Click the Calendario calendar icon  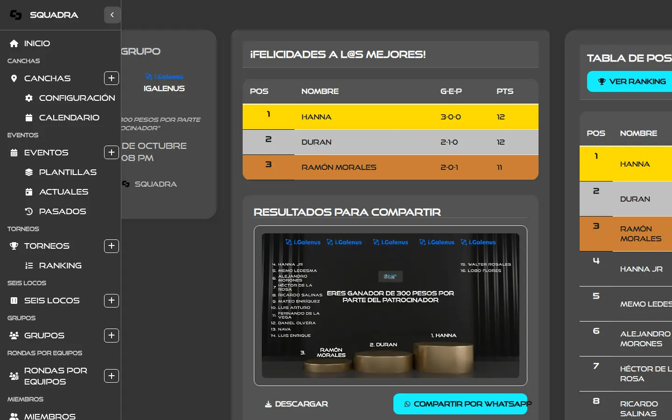(x=29, y=118)
